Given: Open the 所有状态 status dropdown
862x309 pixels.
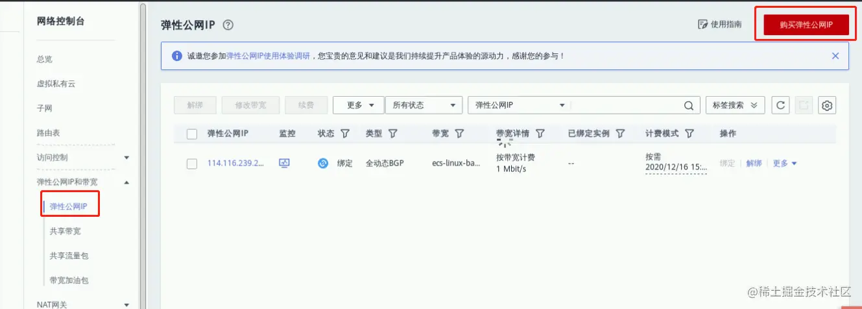Looking at the screenshot, I should 424,105.
